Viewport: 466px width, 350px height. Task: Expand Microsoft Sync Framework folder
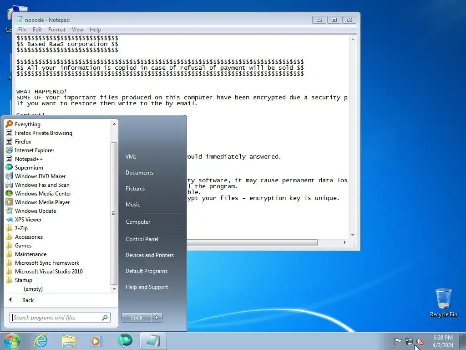(47, 262)
